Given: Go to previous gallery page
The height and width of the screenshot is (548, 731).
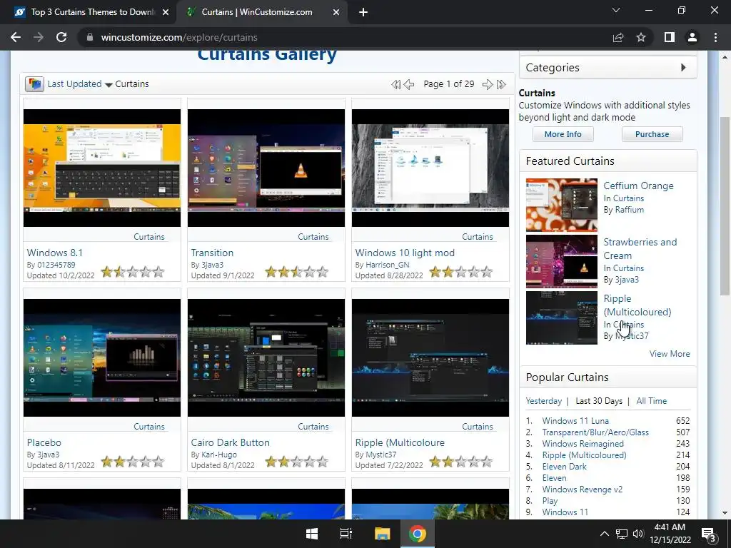Looking at the screenshot, I should [409, 84].
